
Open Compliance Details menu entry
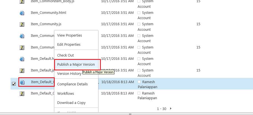click(x=72, y=84)
